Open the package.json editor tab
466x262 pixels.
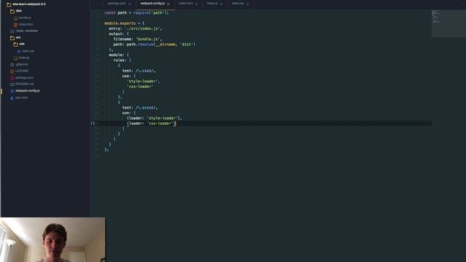tap(116, 4)
